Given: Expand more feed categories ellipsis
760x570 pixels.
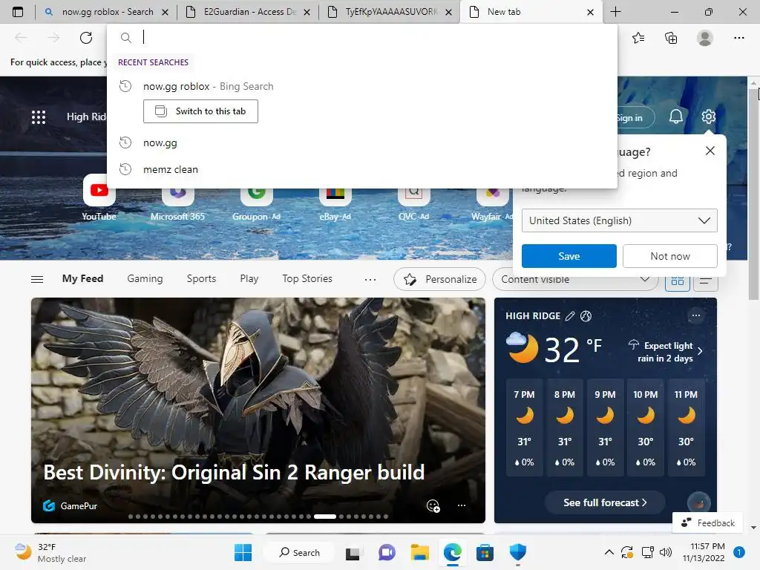Looking at the screenshot, I should (x=370, y=279).
